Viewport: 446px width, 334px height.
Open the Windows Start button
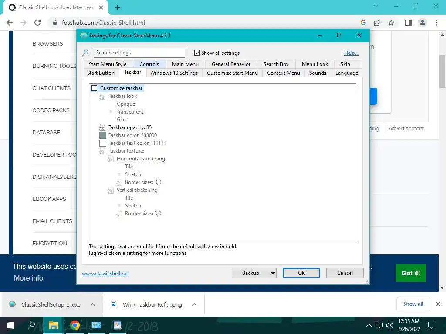[x=10, y=325]
